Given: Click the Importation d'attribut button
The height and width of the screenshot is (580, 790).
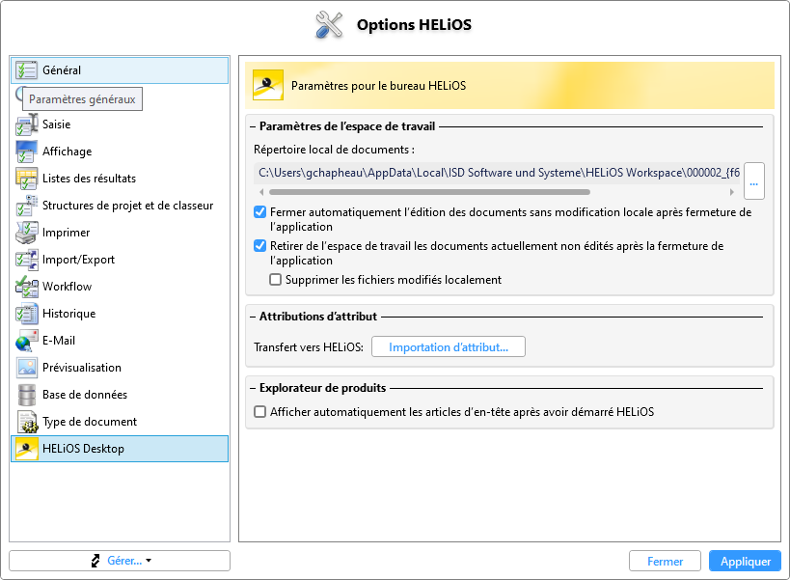Looking at the screenshot, I should (x=449, y=346).
